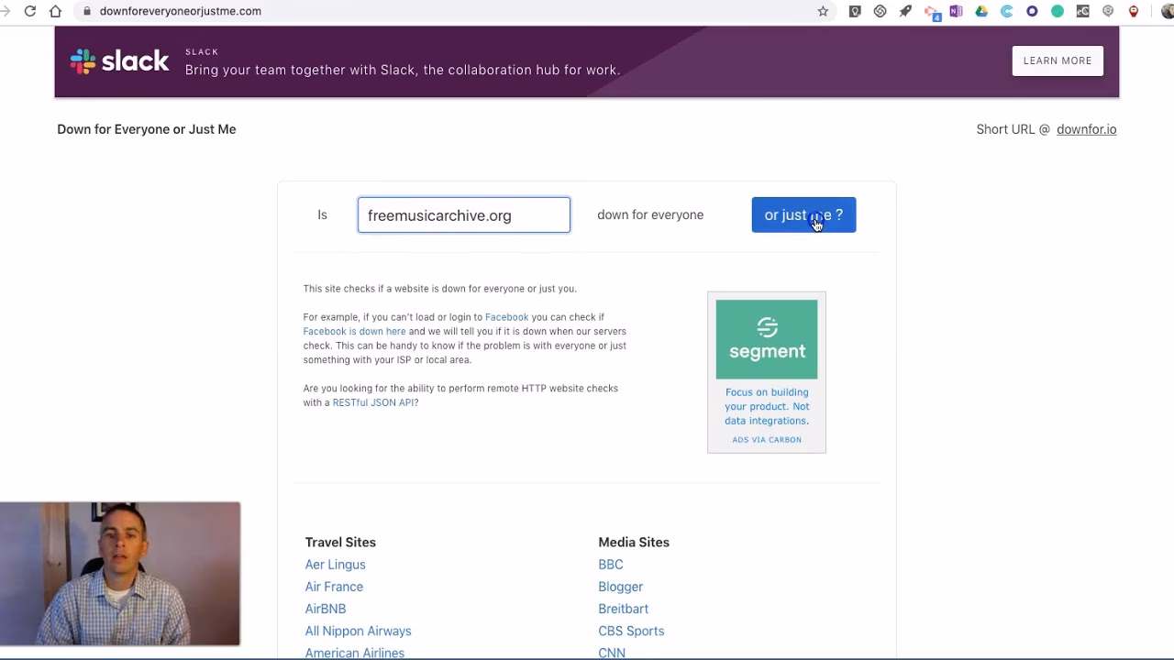Click the Slack banner tagline text
The image size is (1174, 660).
403,70
